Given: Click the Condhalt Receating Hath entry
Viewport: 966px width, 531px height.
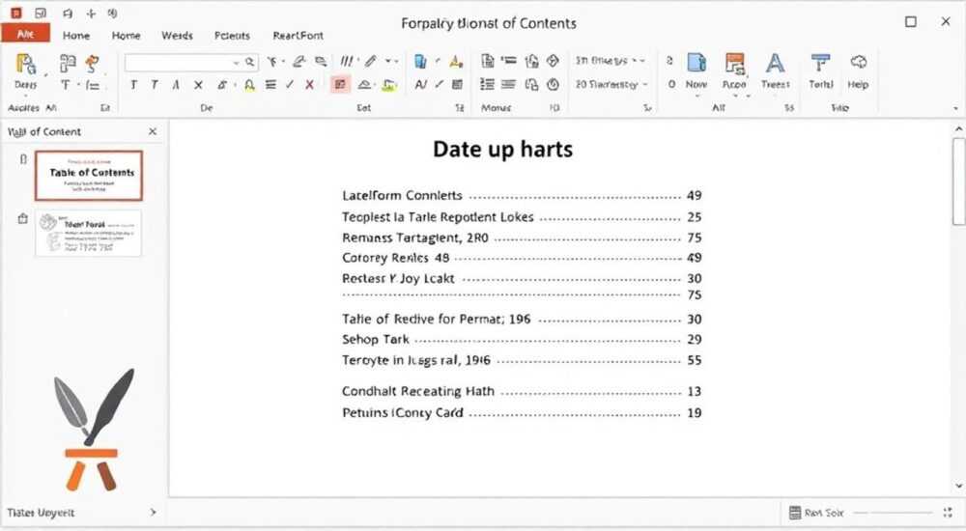Looking at the screenshot, I should pos(418,391).
